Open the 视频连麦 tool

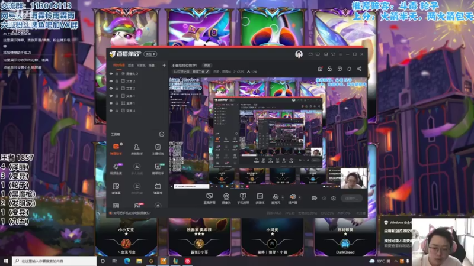(116, 169)
